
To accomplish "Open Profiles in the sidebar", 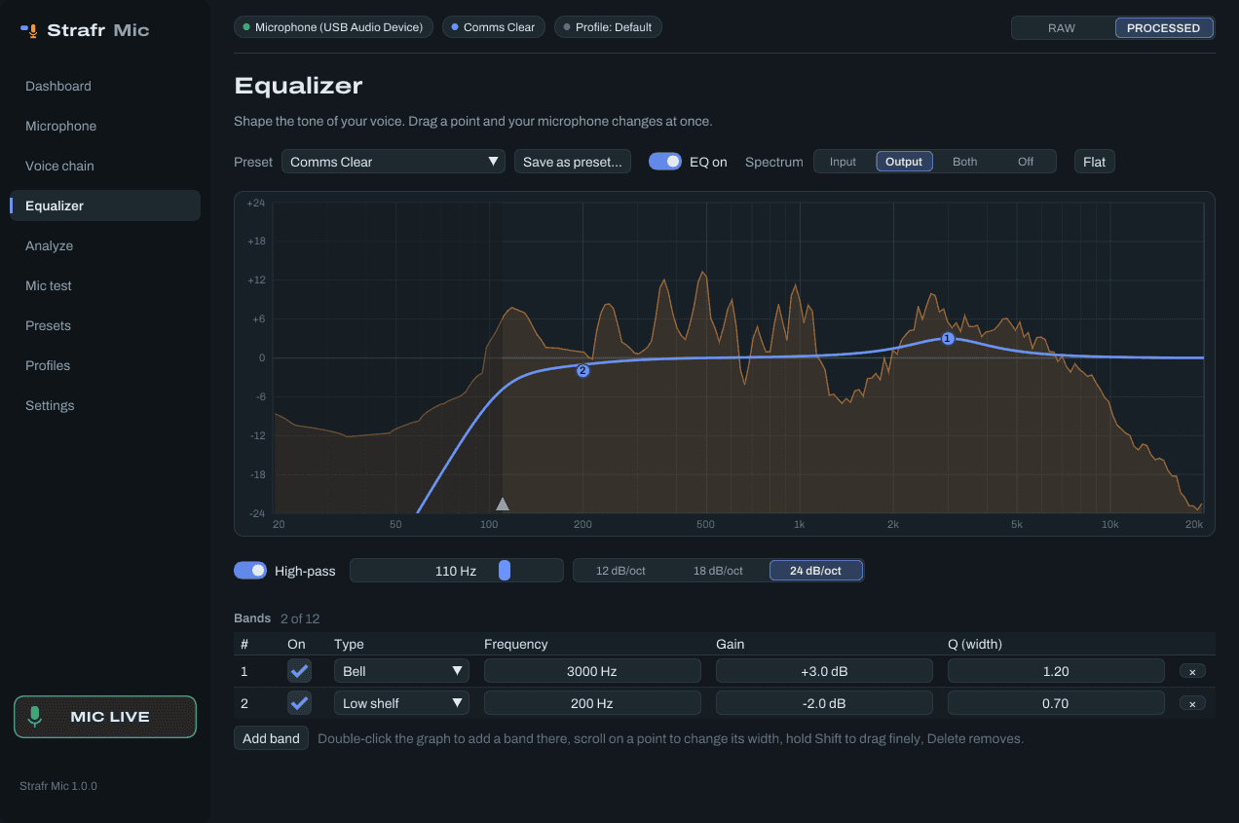I will pyautogui.click(x=105, y=365).
